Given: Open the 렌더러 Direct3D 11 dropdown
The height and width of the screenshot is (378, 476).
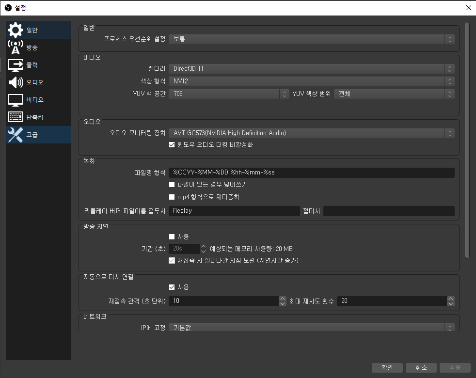Looking at the screenshot, I should (x=312, y=69).
